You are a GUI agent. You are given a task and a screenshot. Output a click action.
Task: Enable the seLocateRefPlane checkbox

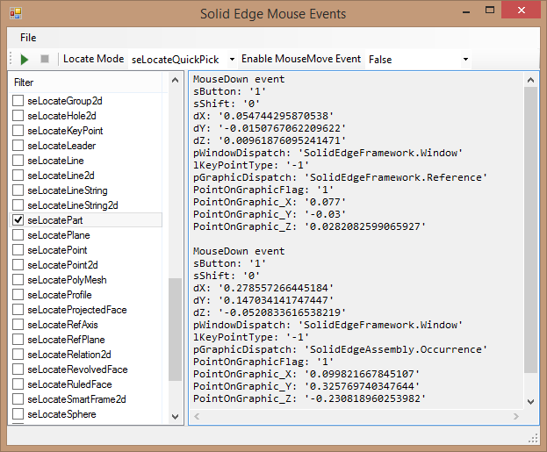pos(18,340)
